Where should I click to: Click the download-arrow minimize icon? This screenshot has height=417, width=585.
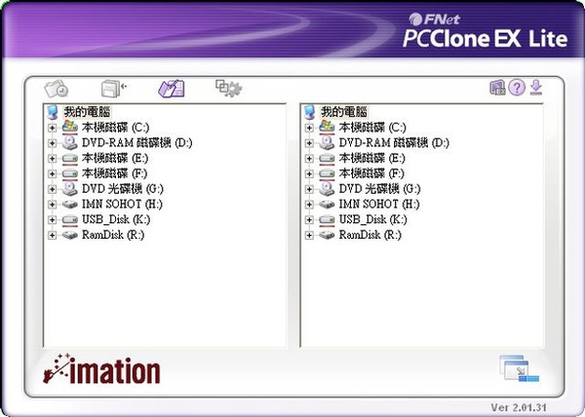click(x=536, y=88)
